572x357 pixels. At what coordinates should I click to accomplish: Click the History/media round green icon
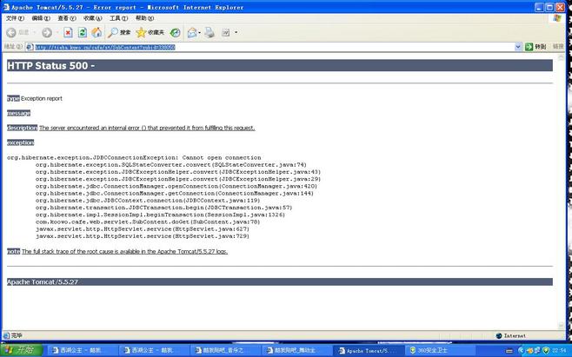(x=174, y=32)
